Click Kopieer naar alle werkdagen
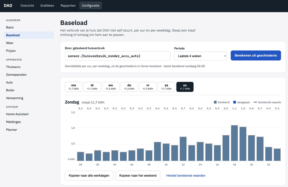This screenshot has height=187, width=288. pos(89,176)
